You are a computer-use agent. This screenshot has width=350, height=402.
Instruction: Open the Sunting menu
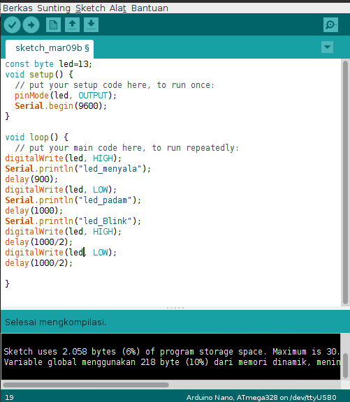click(x=54, y=8)
